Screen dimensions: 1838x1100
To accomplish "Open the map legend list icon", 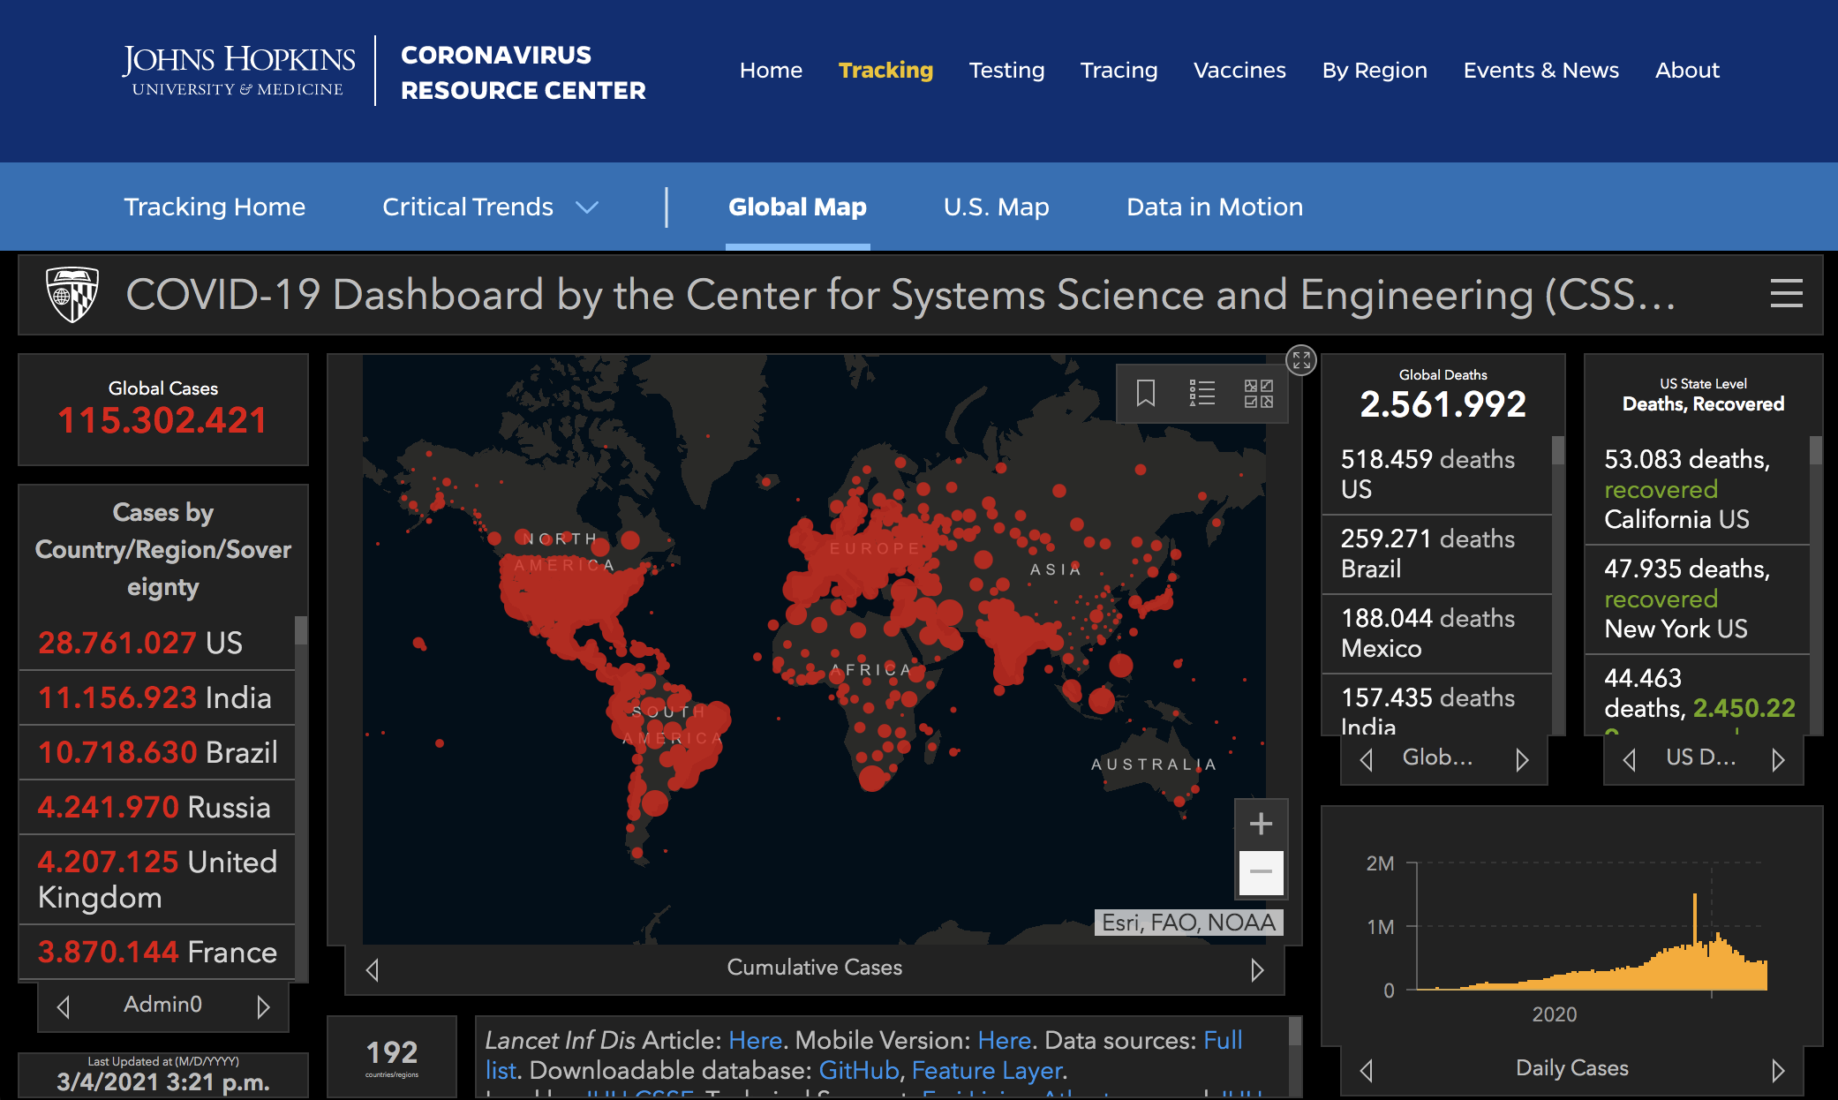I will (1202, 393).
